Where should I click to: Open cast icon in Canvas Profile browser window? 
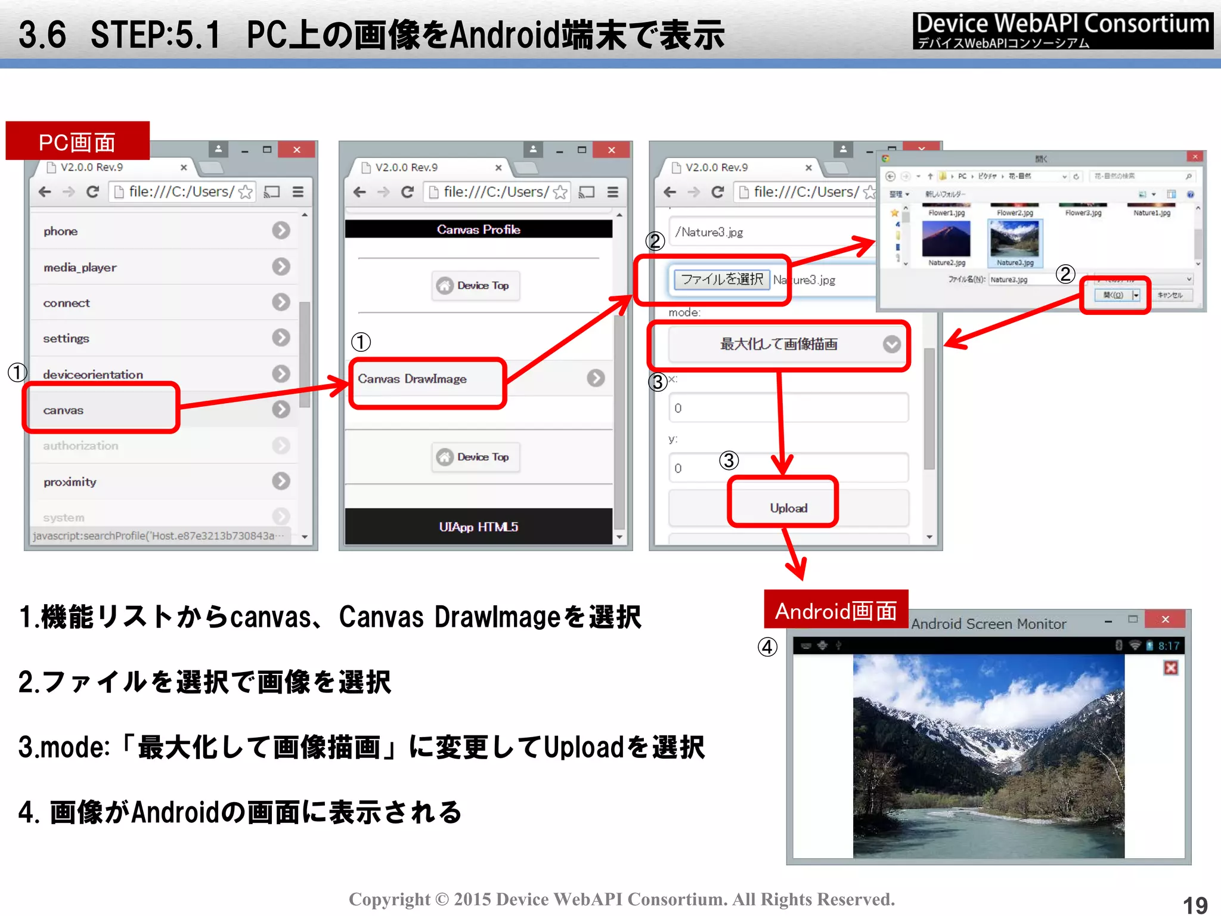587,192
